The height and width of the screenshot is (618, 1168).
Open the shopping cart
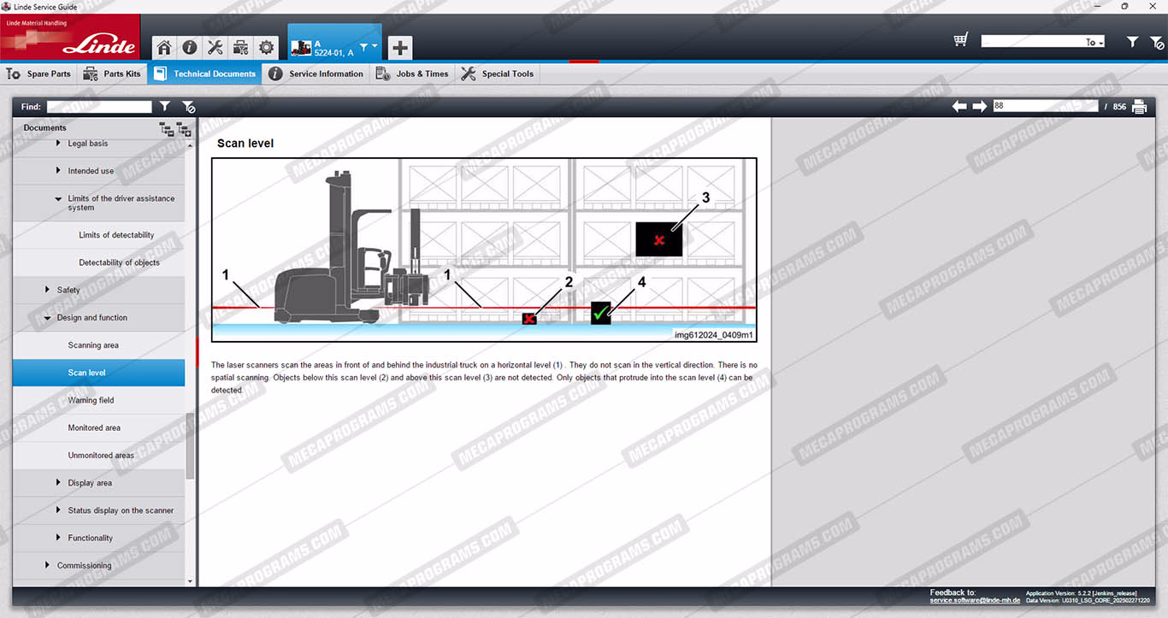(x=960, y=40)
